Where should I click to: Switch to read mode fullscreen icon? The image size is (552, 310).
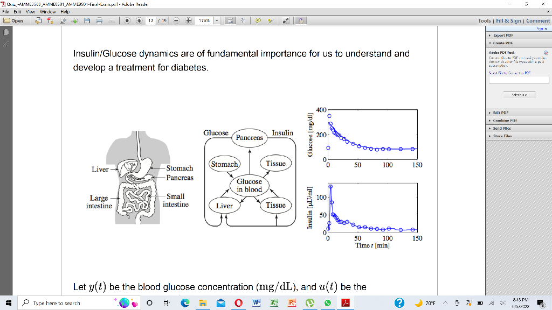[286, 21]
